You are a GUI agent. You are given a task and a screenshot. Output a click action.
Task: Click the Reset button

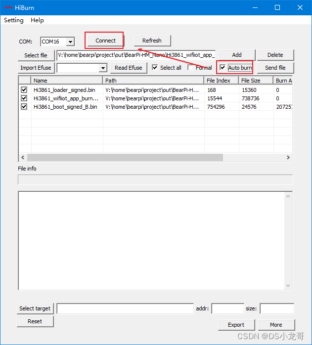coord(35,321)
